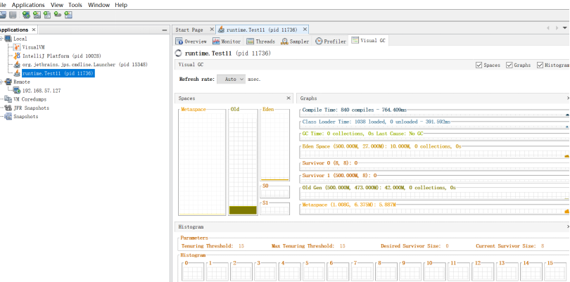Click histogram age cell 0
570x282 pixels.
tap(193, 272)
